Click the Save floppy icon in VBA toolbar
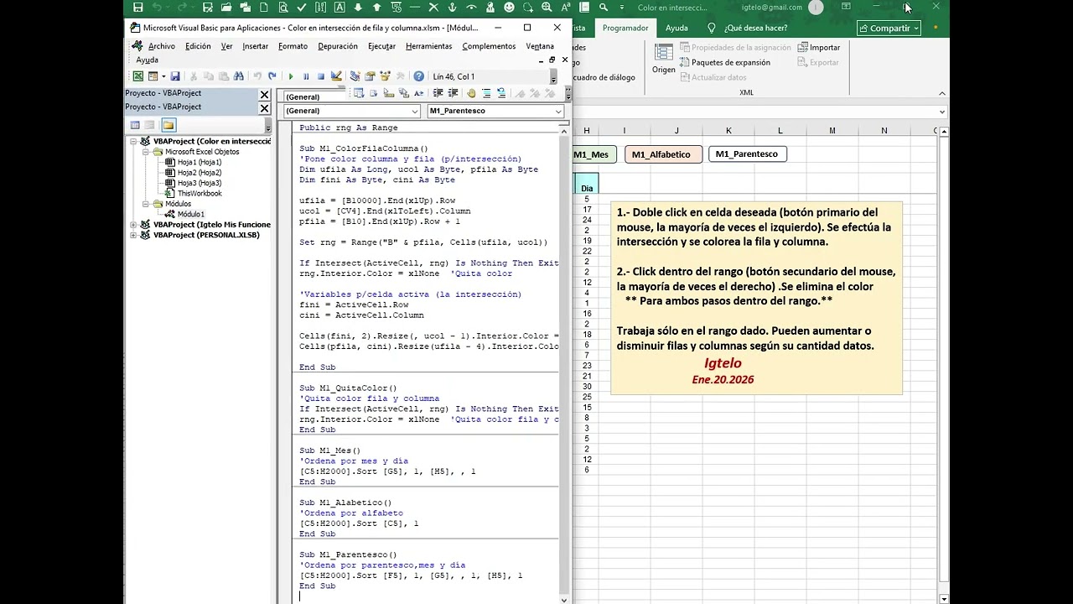Screen dimensions: 1073x604 coord(175,76)
